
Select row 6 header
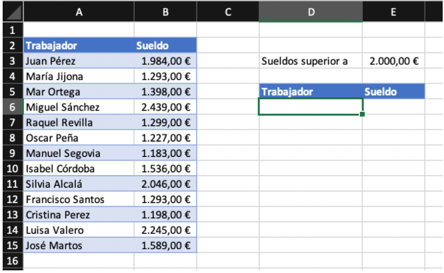[x=13, y=107]
